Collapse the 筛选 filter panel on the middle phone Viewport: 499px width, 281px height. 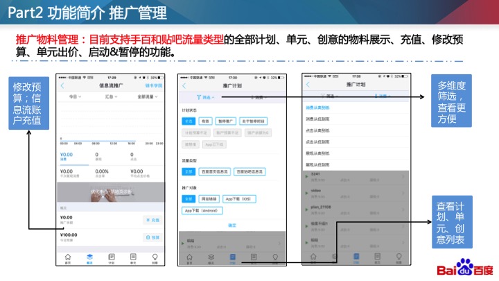click(x=206, y=97)
